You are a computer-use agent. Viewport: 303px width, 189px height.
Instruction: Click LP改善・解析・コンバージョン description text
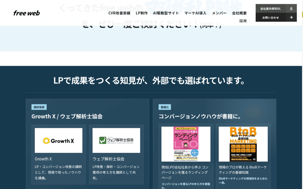click(x=116, y=172)
